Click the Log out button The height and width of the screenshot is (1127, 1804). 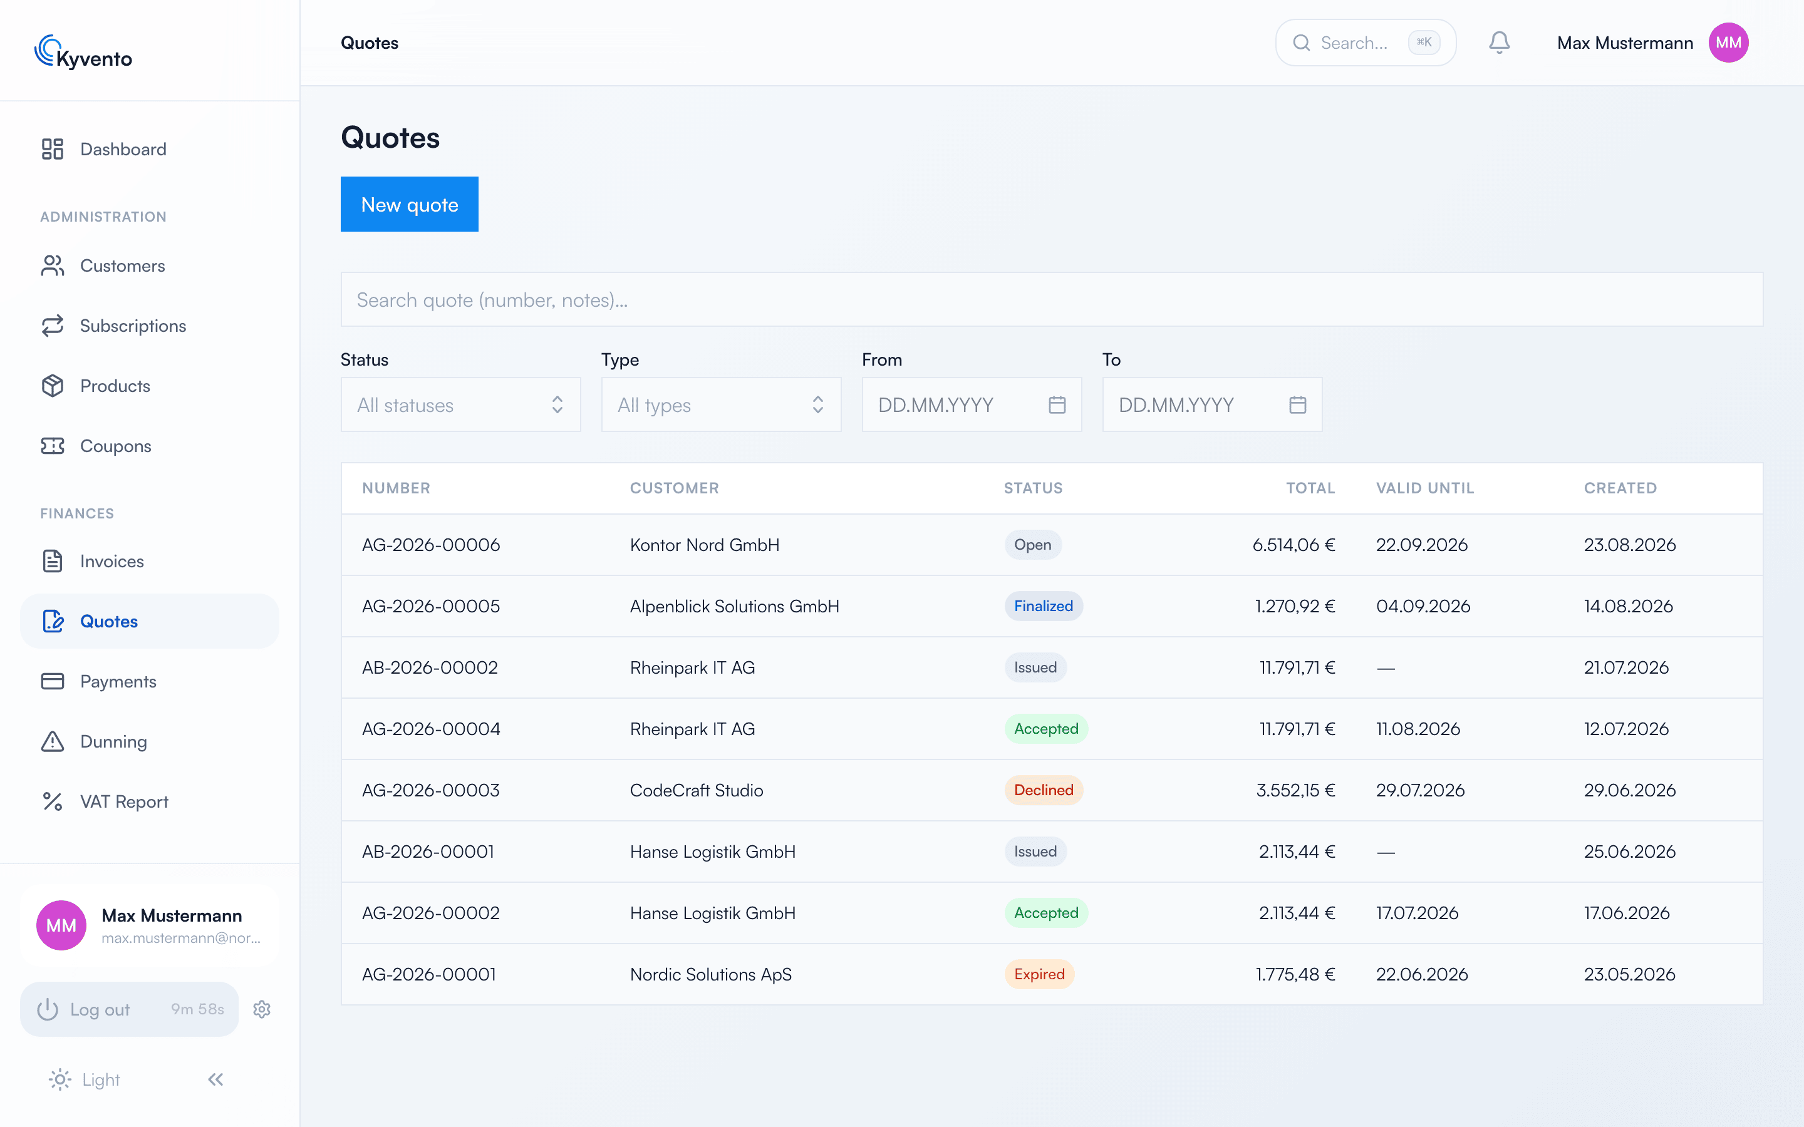(130, 1009)
